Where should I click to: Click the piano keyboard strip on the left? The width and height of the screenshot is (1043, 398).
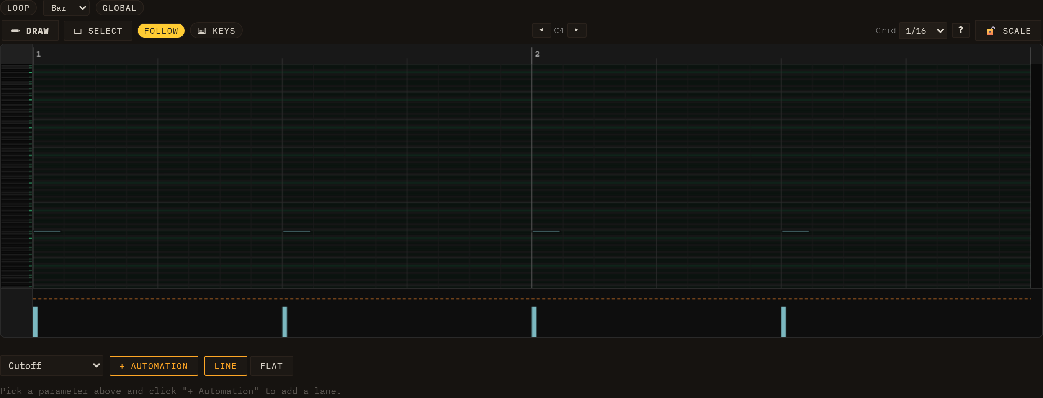[x=16, y=176]
